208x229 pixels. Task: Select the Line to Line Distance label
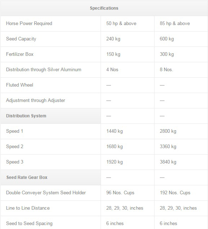(x=28, y=208)
